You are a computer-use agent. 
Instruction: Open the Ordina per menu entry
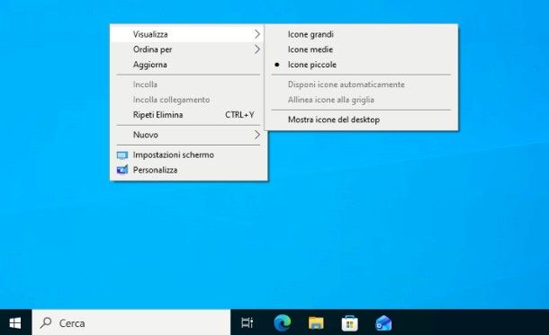pyautogui.click(x=188, y=49)
